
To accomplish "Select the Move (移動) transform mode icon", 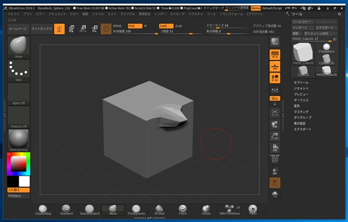I will tap(71, 29).
